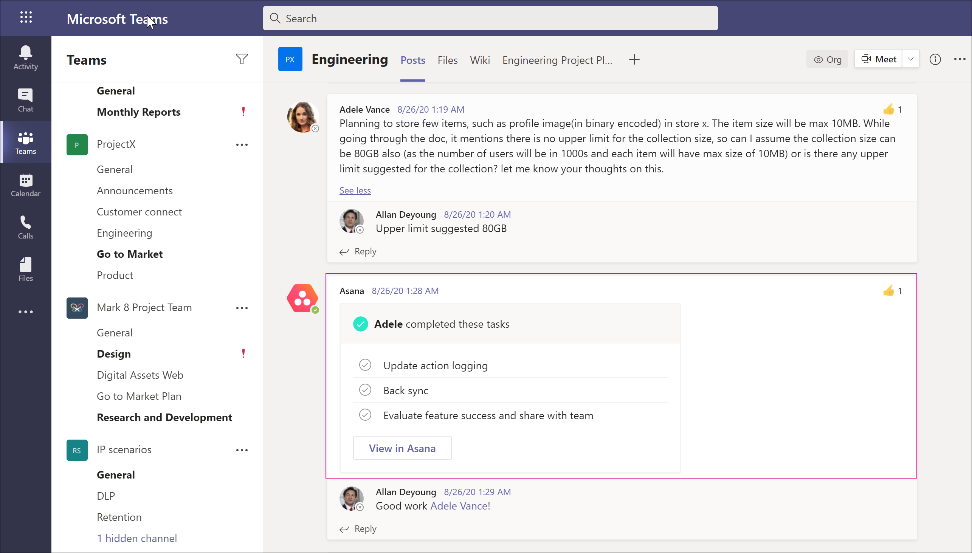Viewport: 972px width, 553px height.
Task: Click the 1 hidden channel expander
Action: click(x=137, y=538)
